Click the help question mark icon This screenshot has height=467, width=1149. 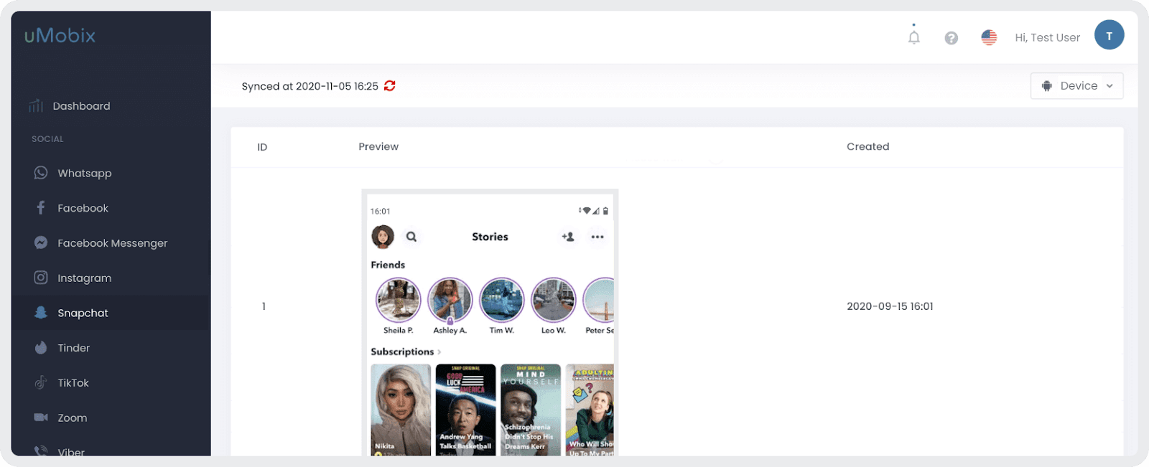pyautogui.click(x=951, y=38)
